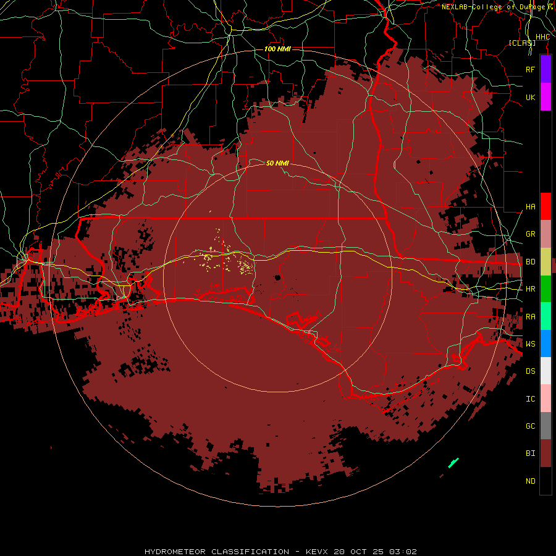Click the GR pink legend swatch
This screenshot has width=556, height=556.
[x=545, y=234]
